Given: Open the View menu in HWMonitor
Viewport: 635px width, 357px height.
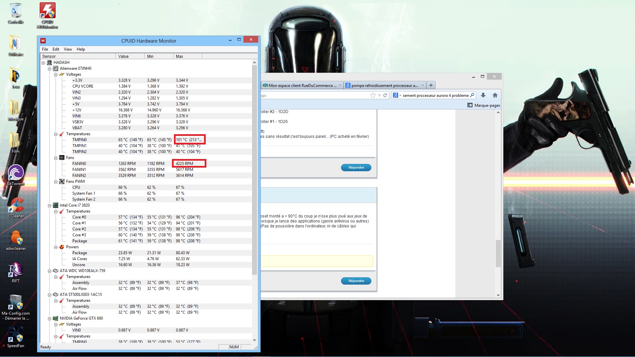Looking at the screenshot, I should [x=68, y=49].
